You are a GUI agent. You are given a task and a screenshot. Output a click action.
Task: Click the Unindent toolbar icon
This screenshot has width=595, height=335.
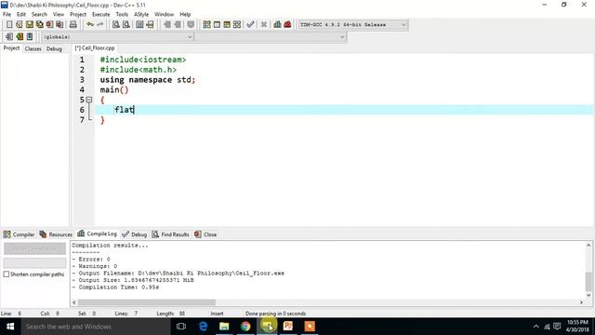point(178,25)
